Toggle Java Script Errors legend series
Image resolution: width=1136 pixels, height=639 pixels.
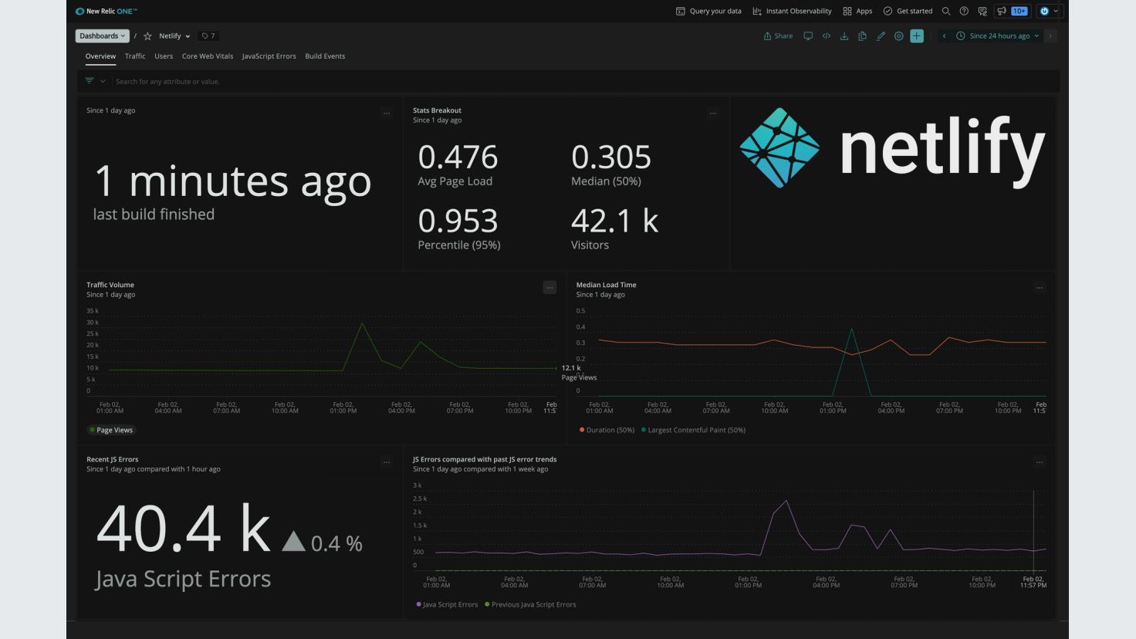pos(447,604)
